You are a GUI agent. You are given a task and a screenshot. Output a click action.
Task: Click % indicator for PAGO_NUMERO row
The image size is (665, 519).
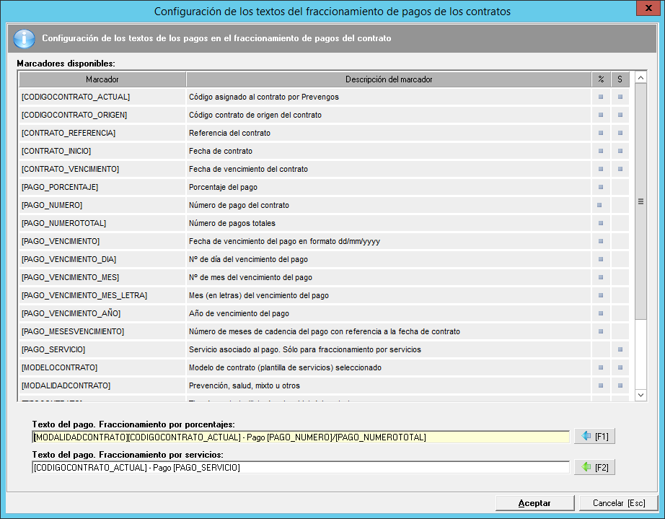(x=599, y=205)
